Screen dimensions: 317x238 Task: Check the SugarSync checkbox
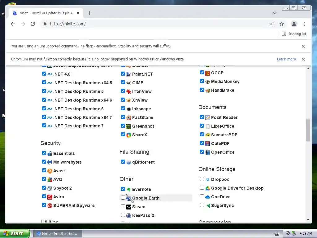[x=202, y=205]
